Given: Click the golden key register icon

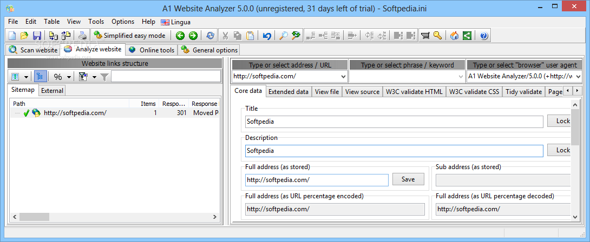Looking at the screenshot, I should [x=437, y=36].
